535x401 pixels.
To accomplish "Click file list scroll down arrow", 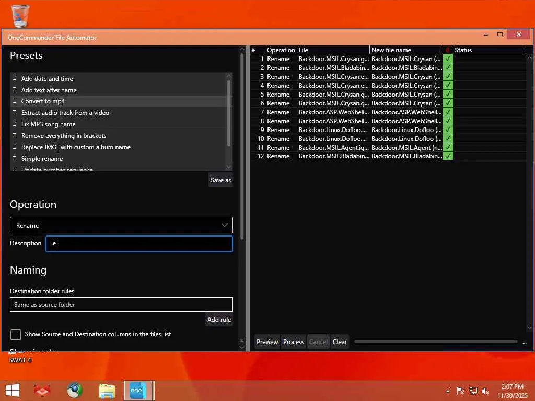I will pos(530,327).
